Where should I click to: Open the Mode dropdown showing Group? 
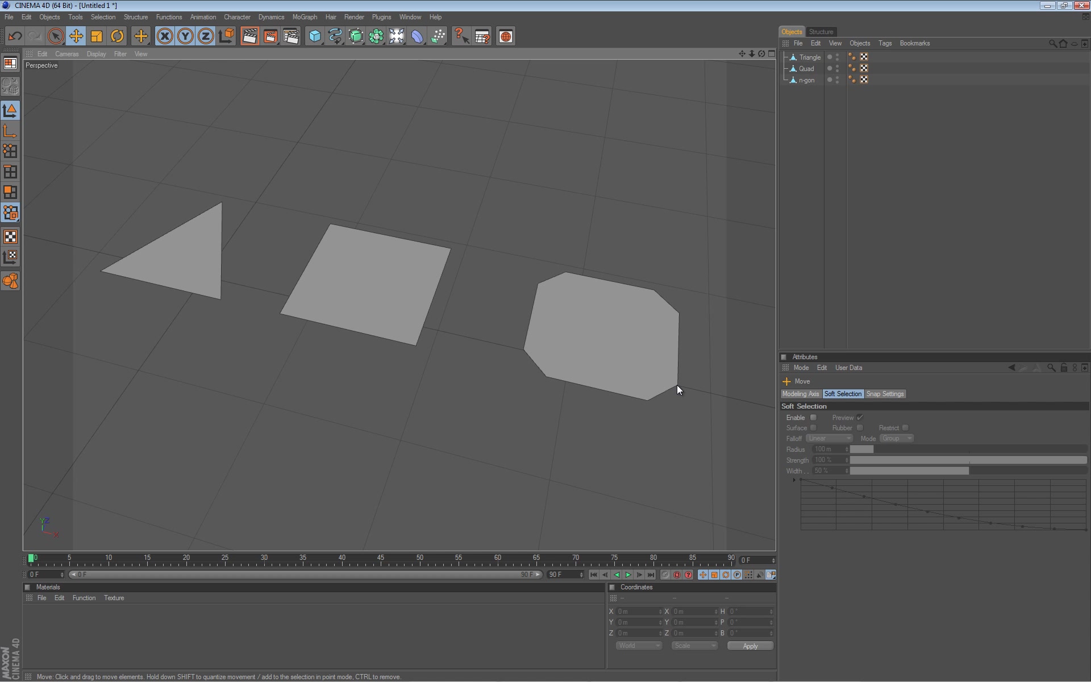tap(896, 438)
